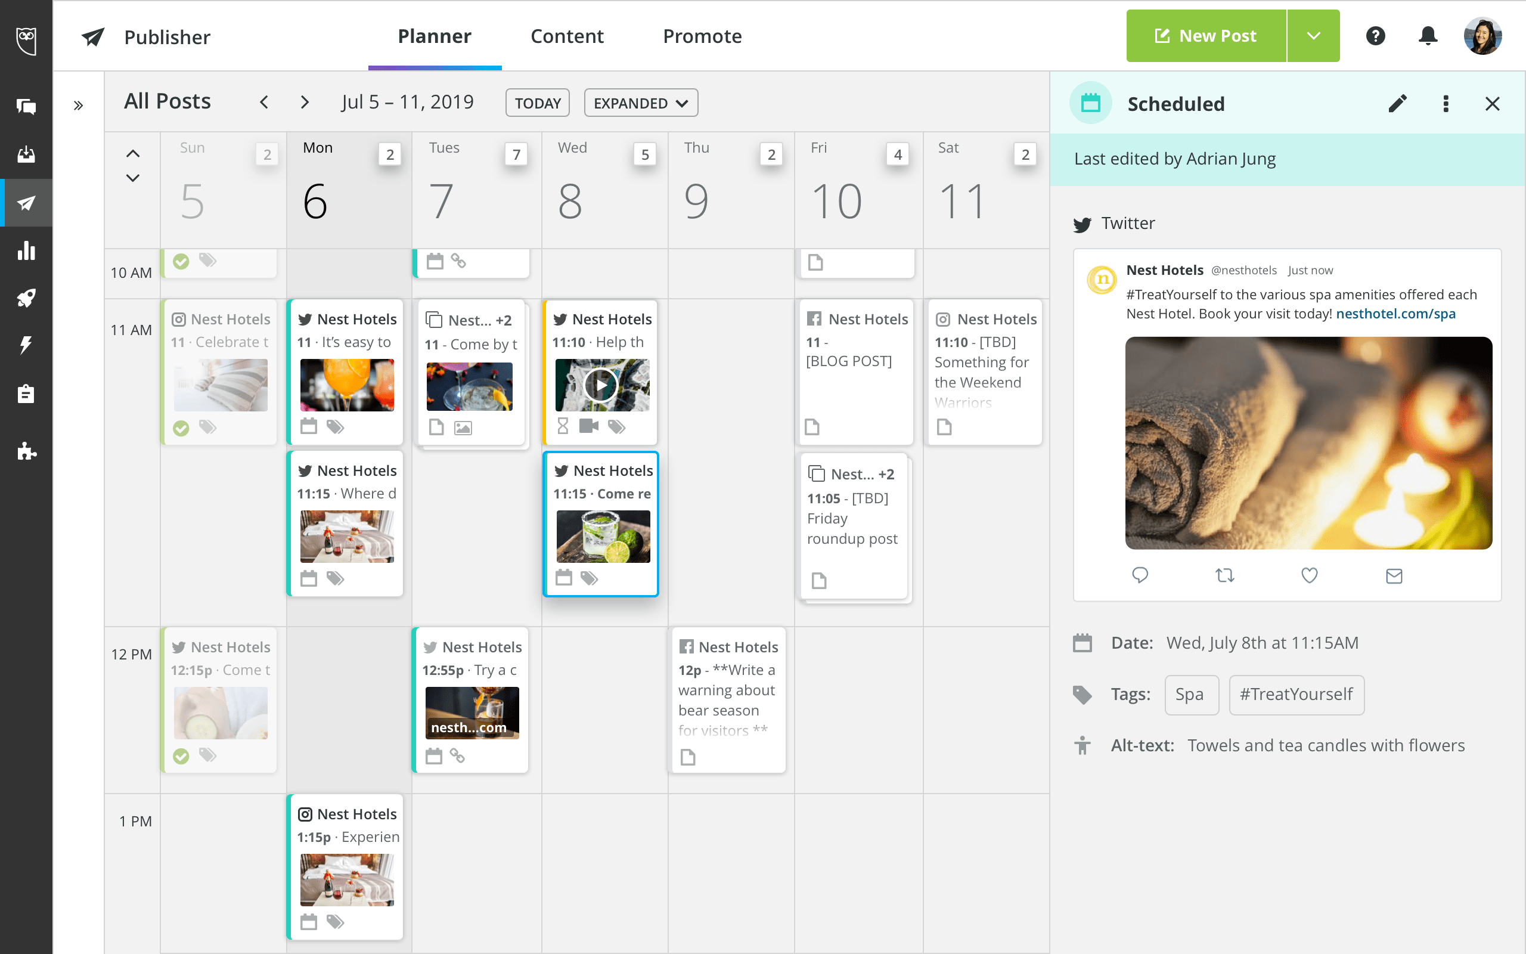Click the Promote tab in the top navigation
The image size is (1526, 954).
(x=702, y=35)
